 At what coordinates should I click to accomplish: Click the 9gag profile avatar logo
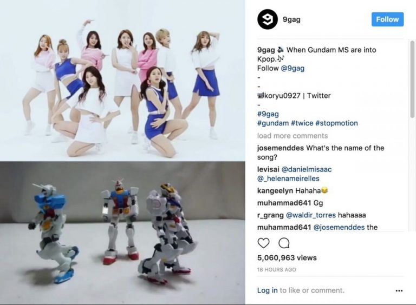[268, 19]
